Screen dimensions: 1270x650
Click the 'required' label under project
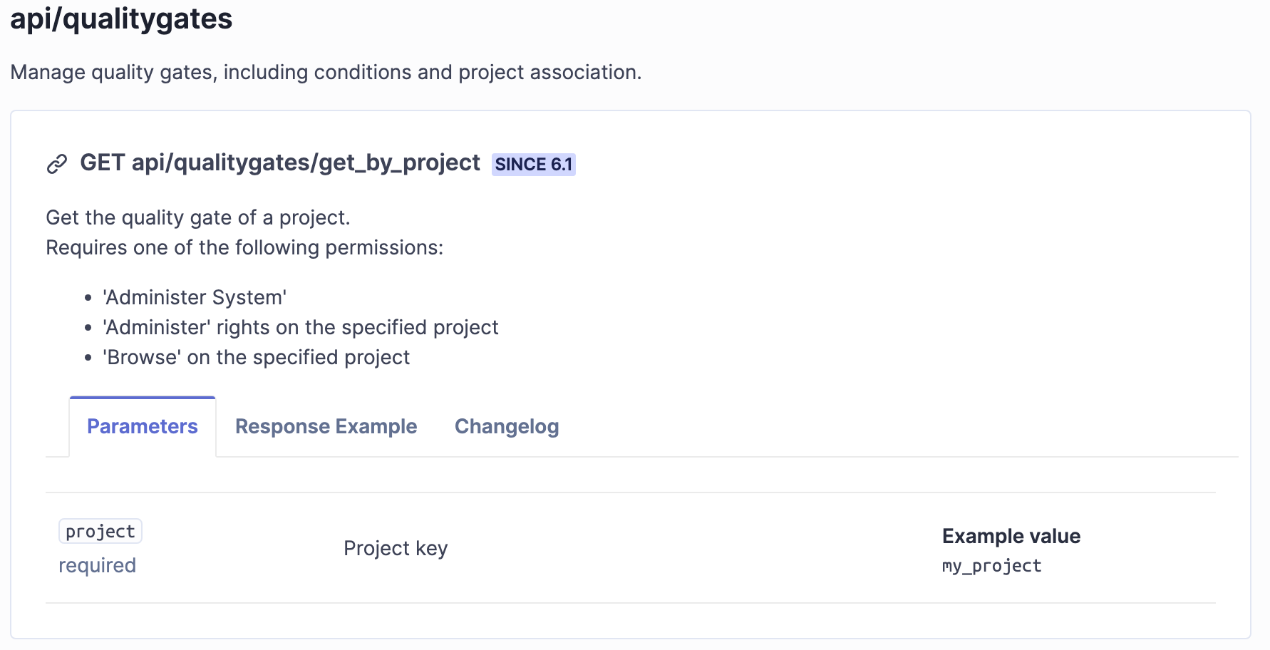(97, 565)
